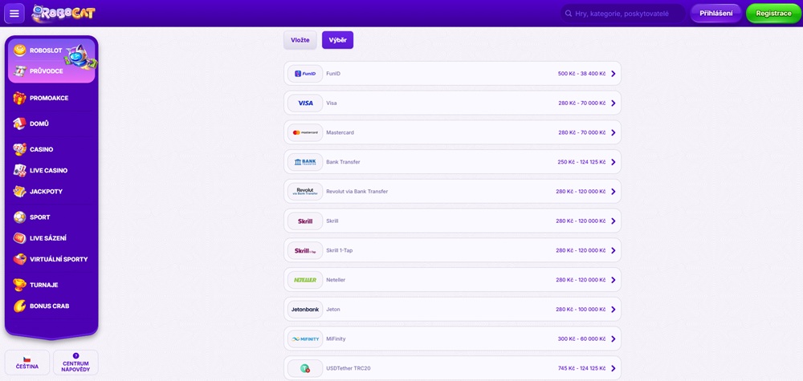Open Promoakce gift icon in sidebar
Image resolution: width=803 pixels, height=381 pixels.
pyautogui.click(x=19, y=98)
